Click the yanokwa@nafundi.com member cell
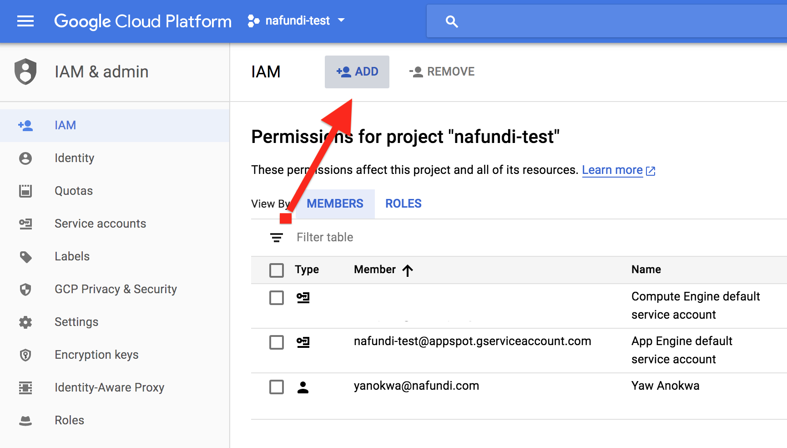The width and height of the screenshot is (787, 448). pyautogui.click(x=416, y=386)
